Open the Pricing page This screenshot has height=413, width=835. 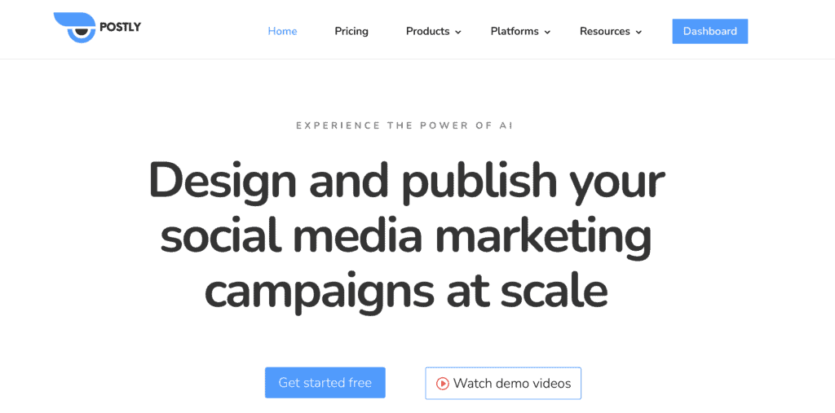351,31
